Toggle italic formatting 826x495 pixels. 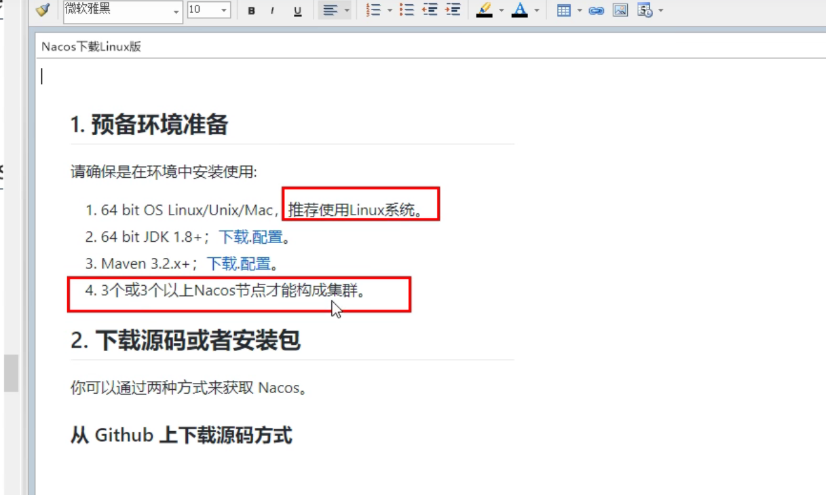(273, 11)
